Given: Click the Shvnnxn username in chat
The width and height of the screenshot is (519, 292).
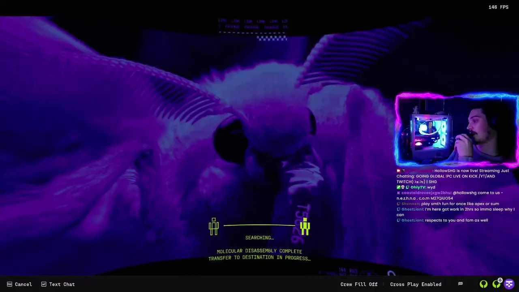Looking at the screenshot, I should click(x=411, y=204).
